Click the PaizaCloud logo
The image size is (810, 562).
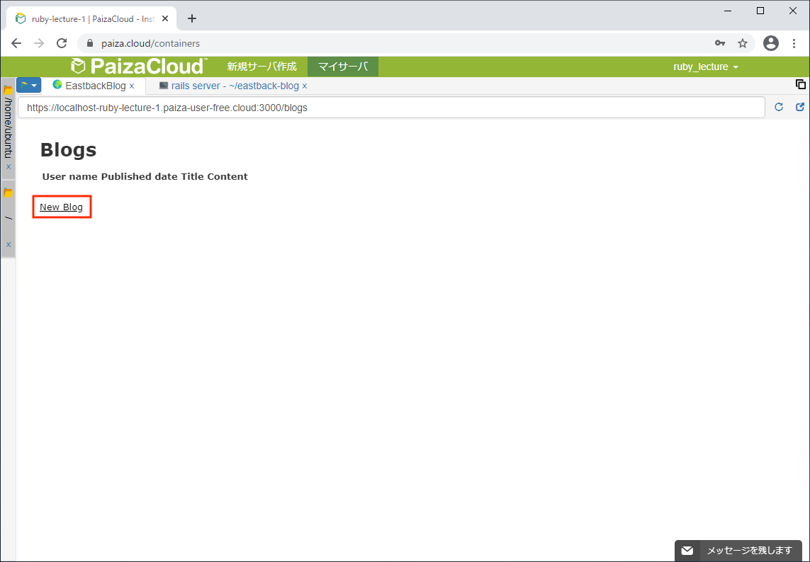point(139,66)
